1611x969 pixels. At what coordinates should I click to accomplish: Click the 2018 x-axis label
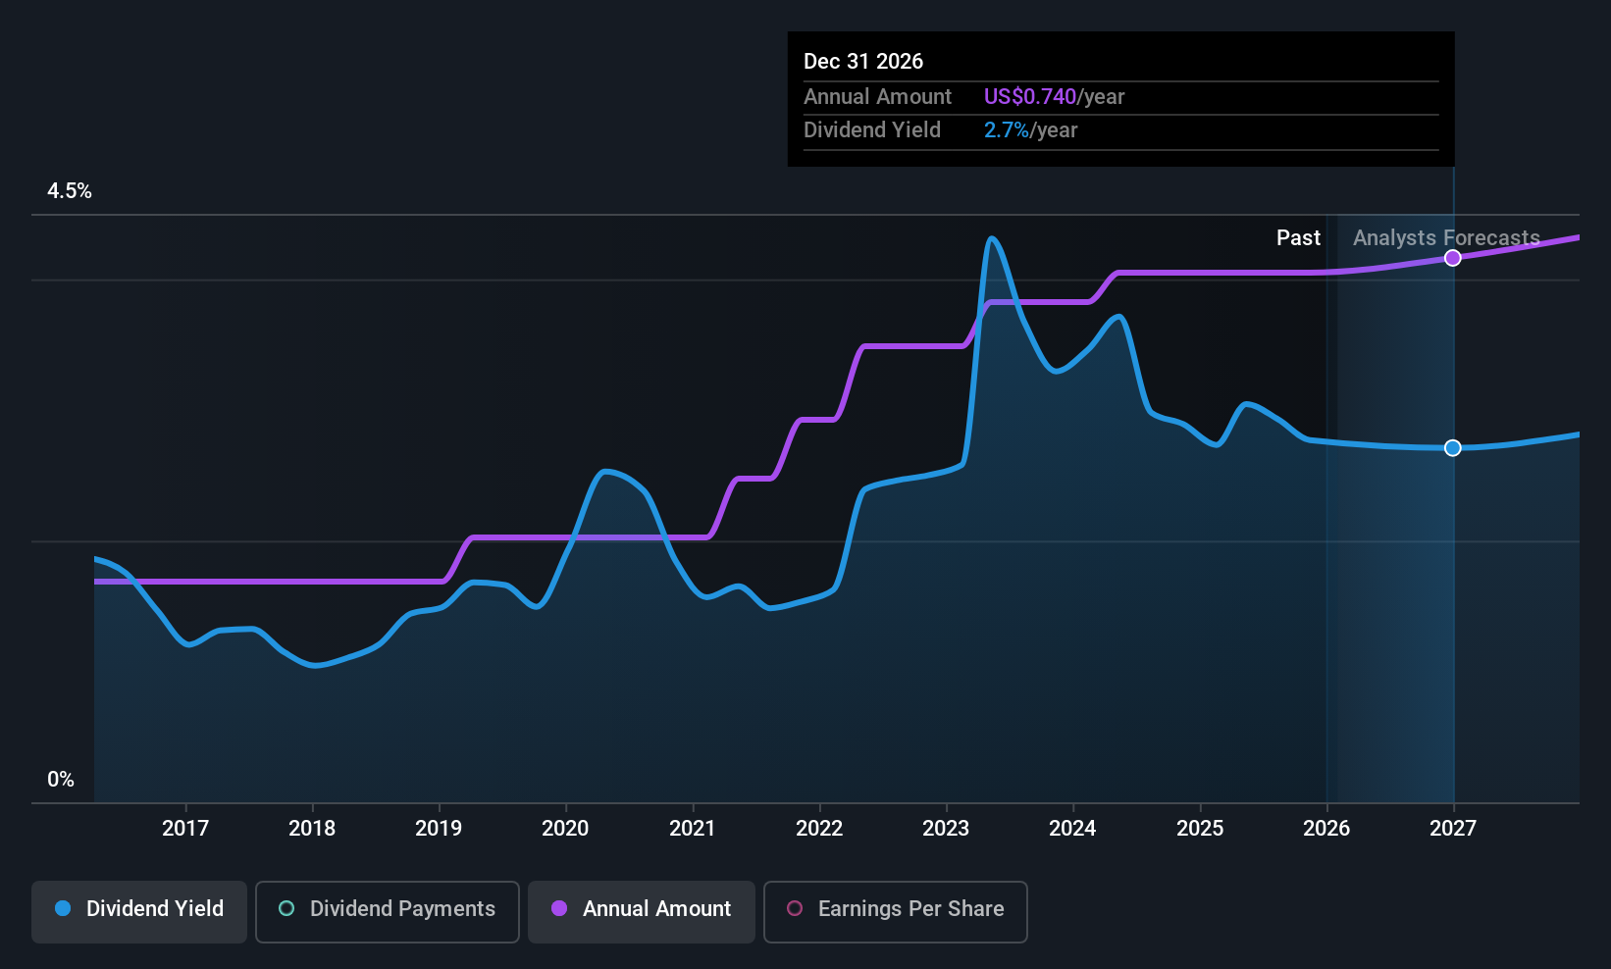312,829
